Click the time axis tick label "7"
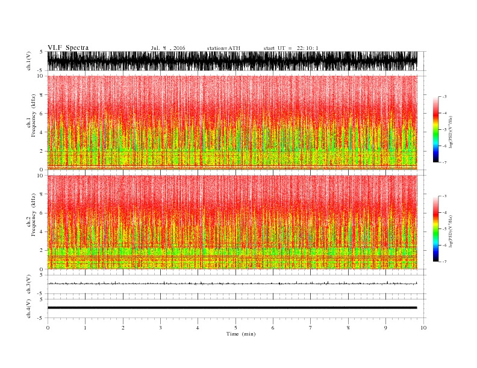Viewport: 477px width, 368px height. pyautogui.click(x=311, y=328)
